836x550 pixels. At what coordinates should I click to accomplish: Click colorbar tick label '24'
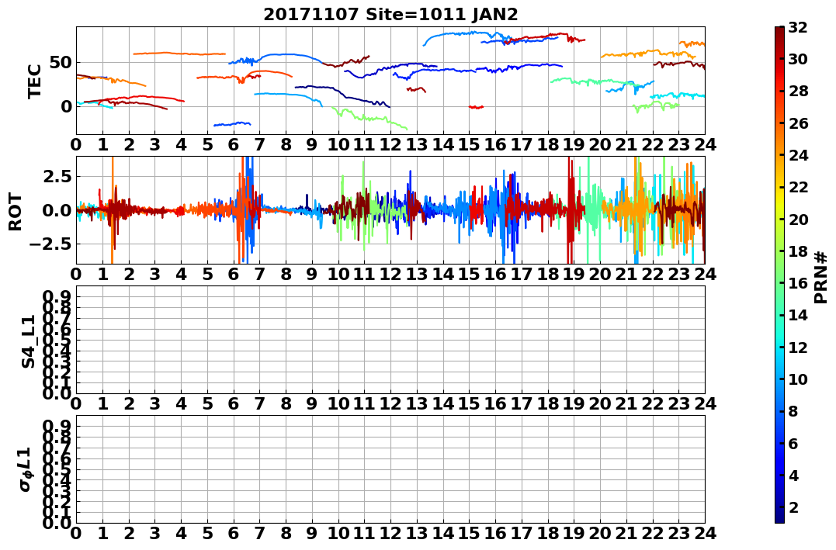[798, 155]
